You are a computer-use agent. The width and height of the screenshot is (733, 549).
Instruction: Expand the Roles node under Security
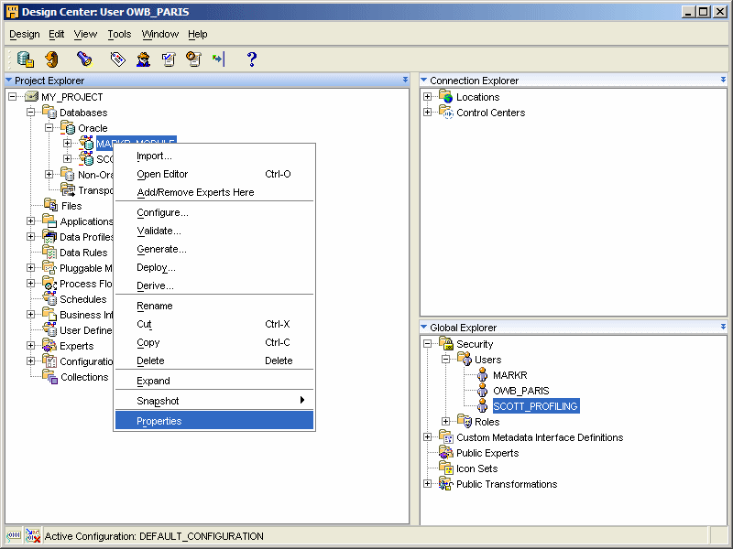click(446, 422)
